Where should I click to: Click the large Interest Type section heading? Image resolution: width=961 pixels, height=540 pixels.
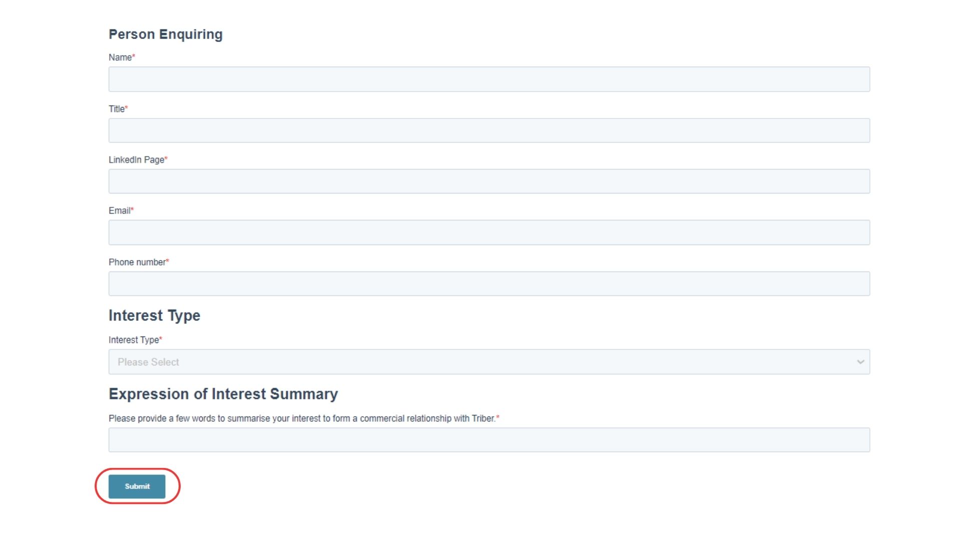pyautogui.click(x=154, y=315)
